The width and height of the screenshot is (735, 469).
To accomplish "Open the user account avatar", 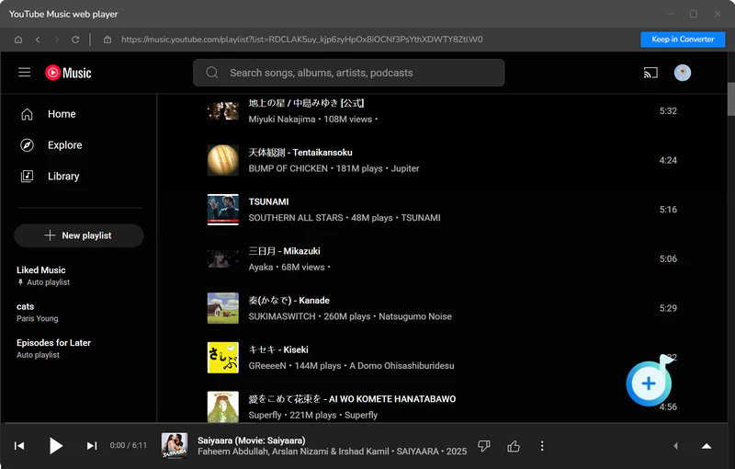I will click(x=682, y=73).
